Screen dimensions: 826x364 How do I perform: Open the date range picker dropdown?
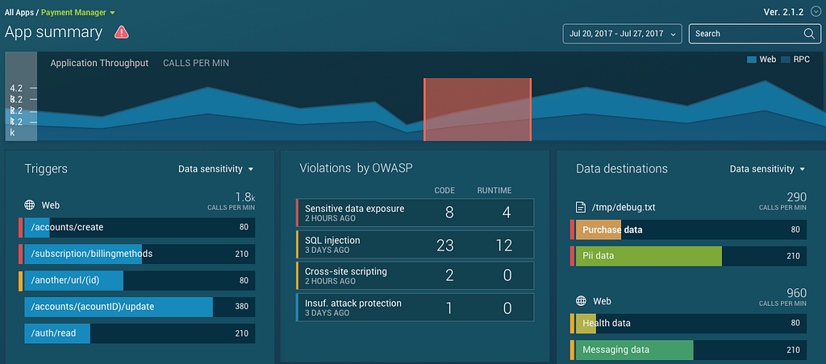pyautogui.click(x=623, y=34)
